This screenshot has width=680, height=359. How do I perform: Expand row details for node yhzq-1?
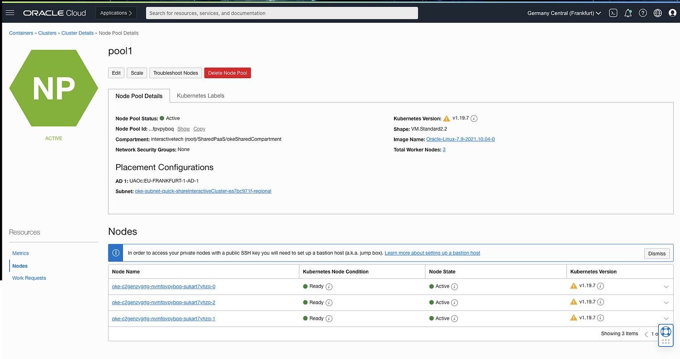666,319
